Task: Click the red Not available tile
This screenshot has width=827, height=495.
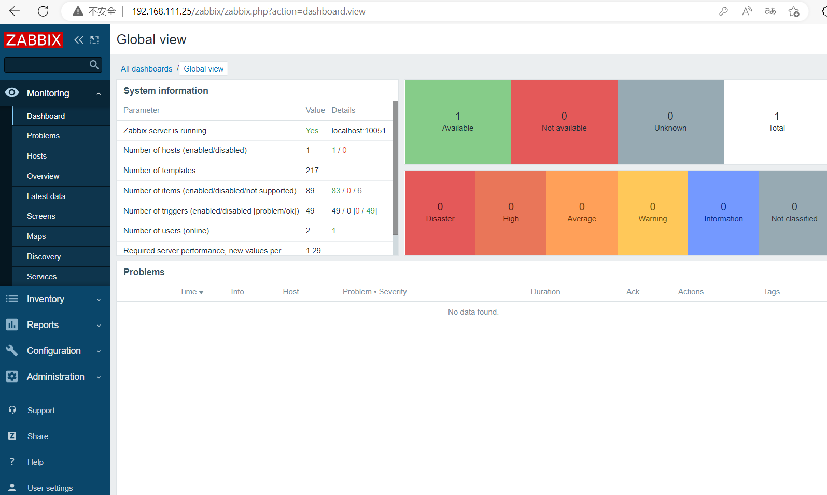Action: tap(564, 122)
